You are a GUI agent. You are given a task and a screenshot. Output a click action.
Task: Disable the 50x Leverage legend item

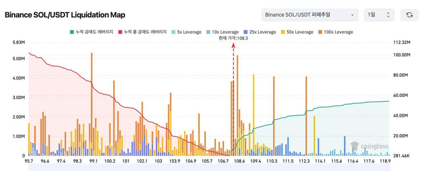click(x=297, y=32)
